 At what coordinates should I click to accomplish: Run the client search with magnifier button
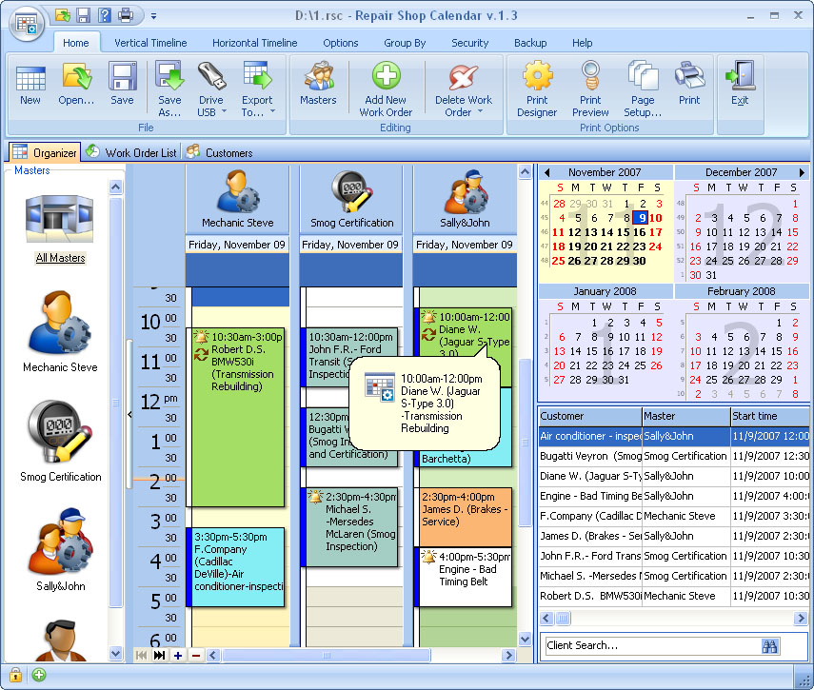[x=770, y=645]
